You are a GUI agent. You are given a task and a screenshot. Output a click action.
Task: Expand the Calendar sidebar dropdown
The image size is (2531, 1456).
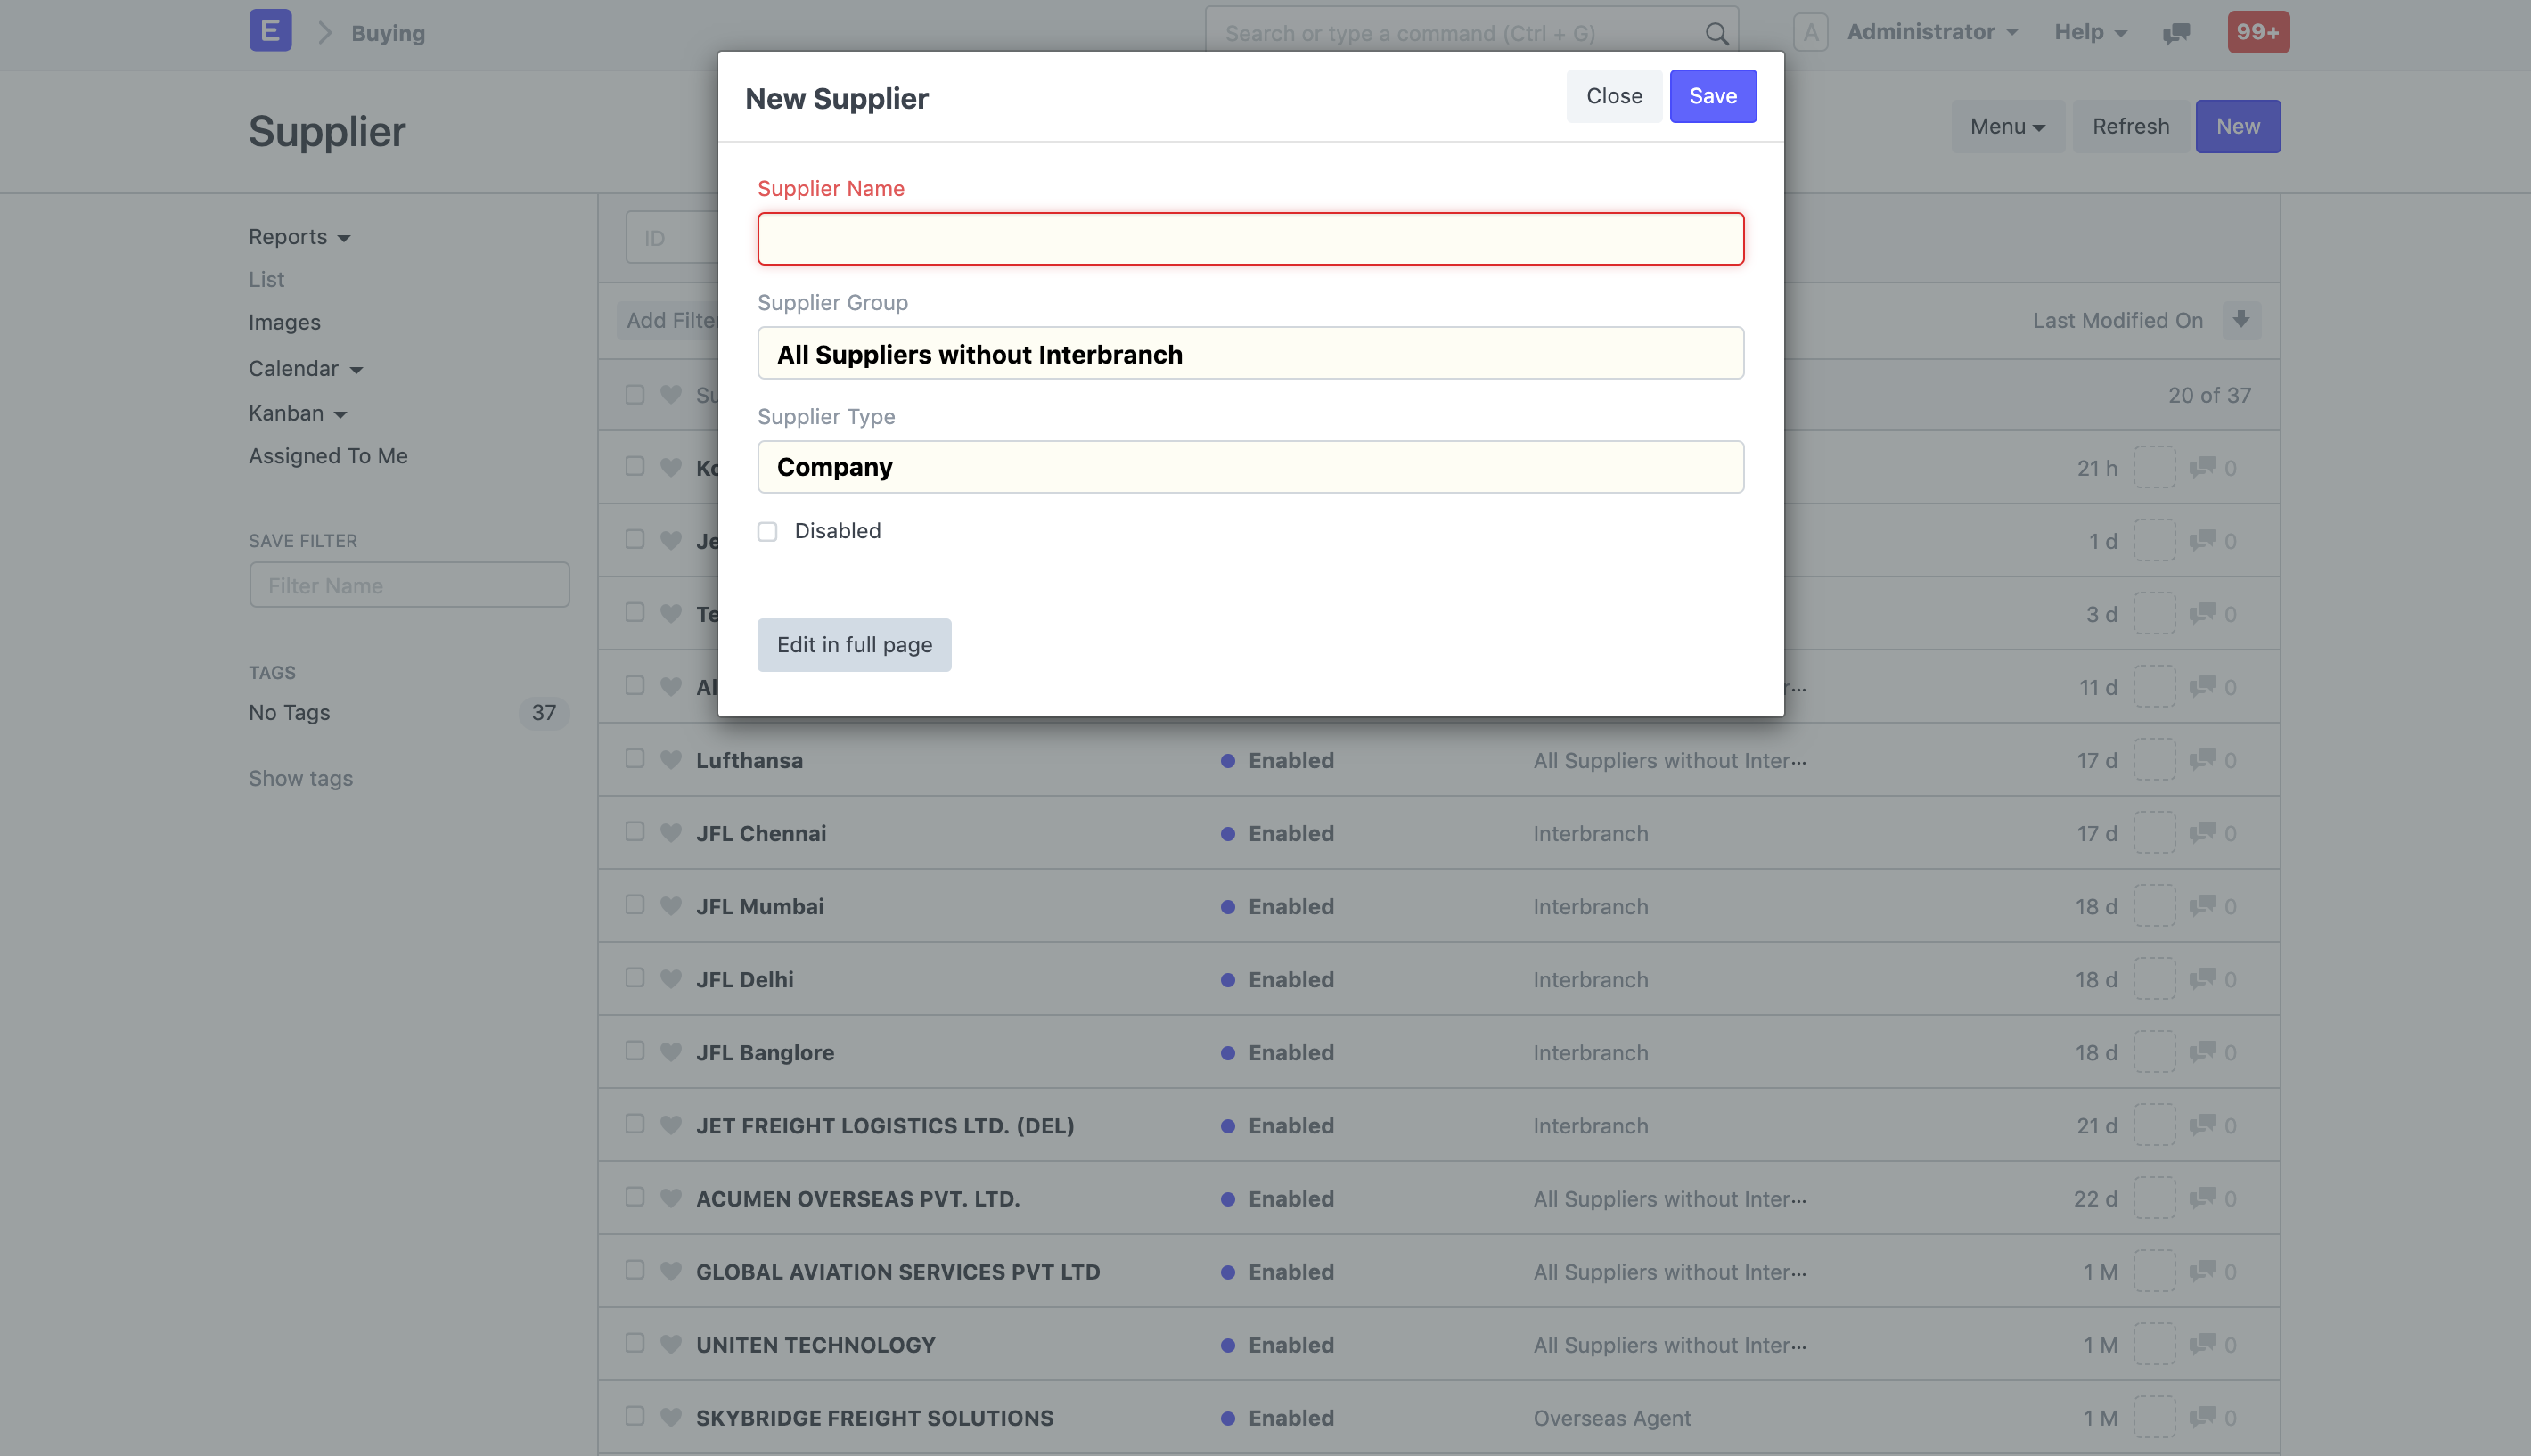[305, 368]
